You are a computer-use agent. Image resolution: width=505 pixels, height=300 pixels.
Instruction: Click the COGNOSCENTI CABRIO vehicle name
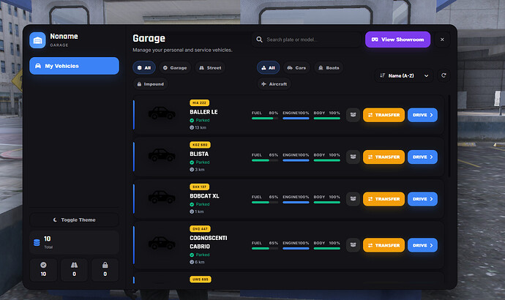(x=209, y=242)
